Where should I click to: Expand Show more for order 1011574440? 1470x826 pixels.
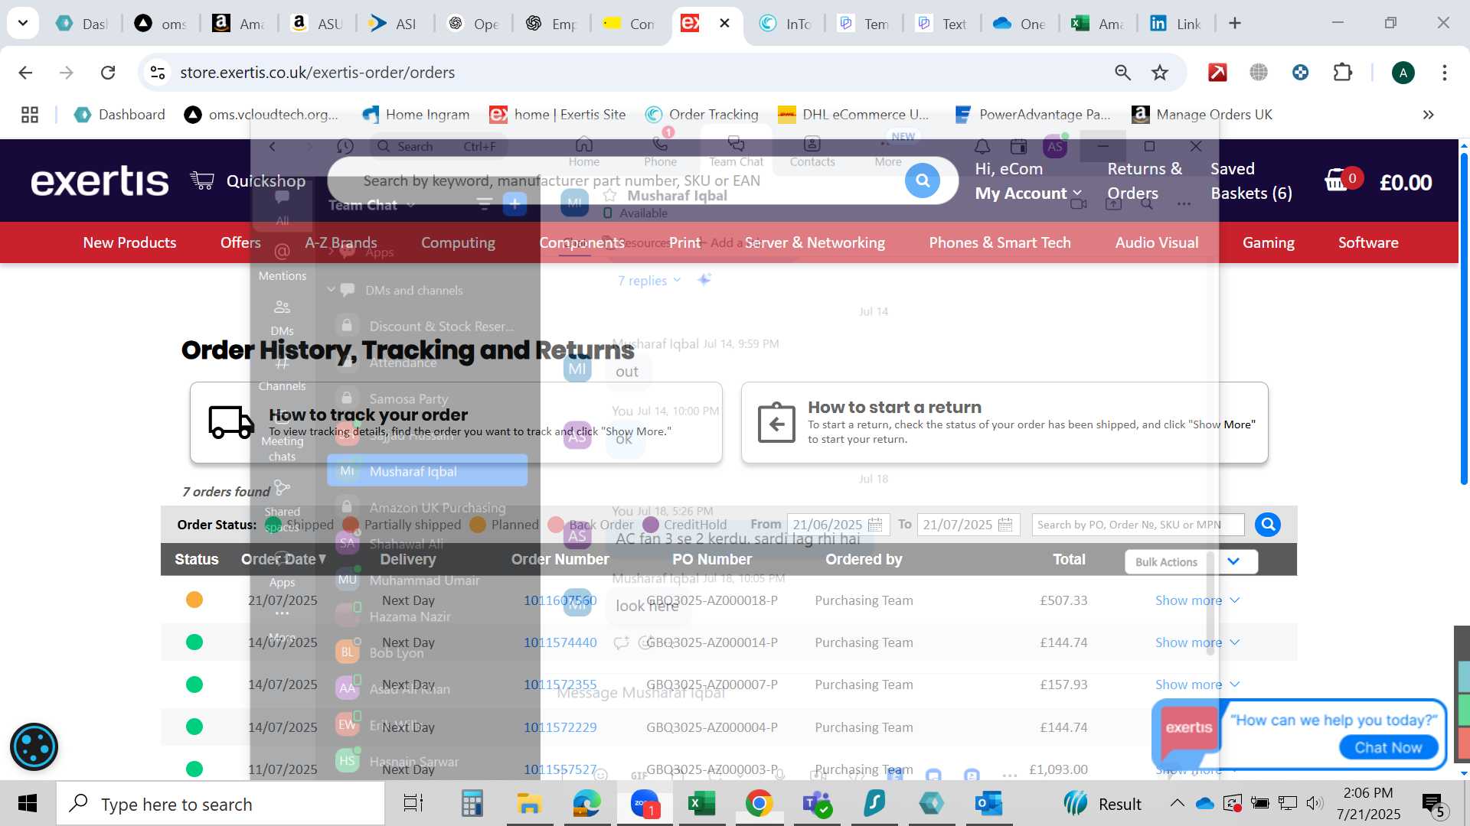[x=1197, y=642]
